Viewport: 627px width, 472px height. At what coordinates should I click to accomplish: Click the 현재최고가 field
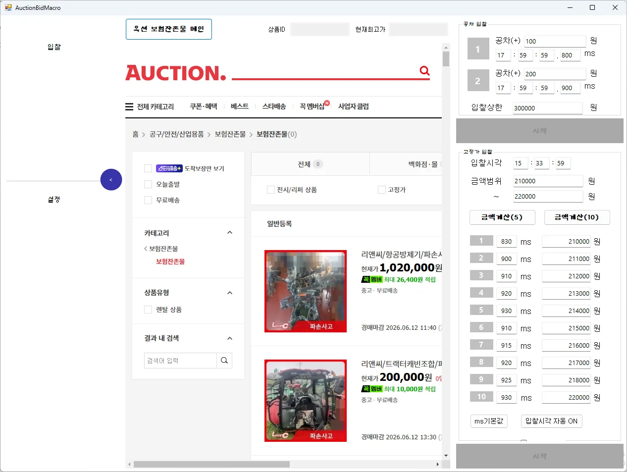pyautogui.click(x=418, y=29)
